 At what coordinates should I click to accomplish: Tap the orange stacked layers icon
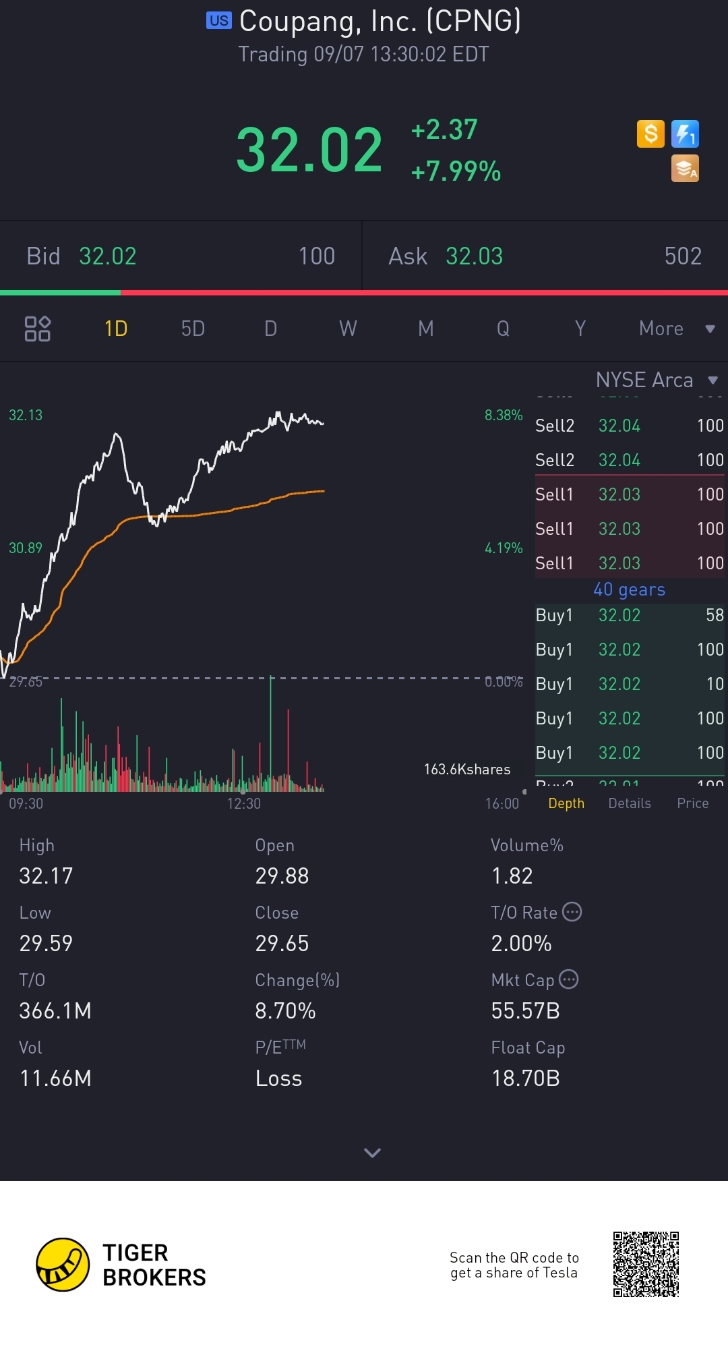click(685, 169)
